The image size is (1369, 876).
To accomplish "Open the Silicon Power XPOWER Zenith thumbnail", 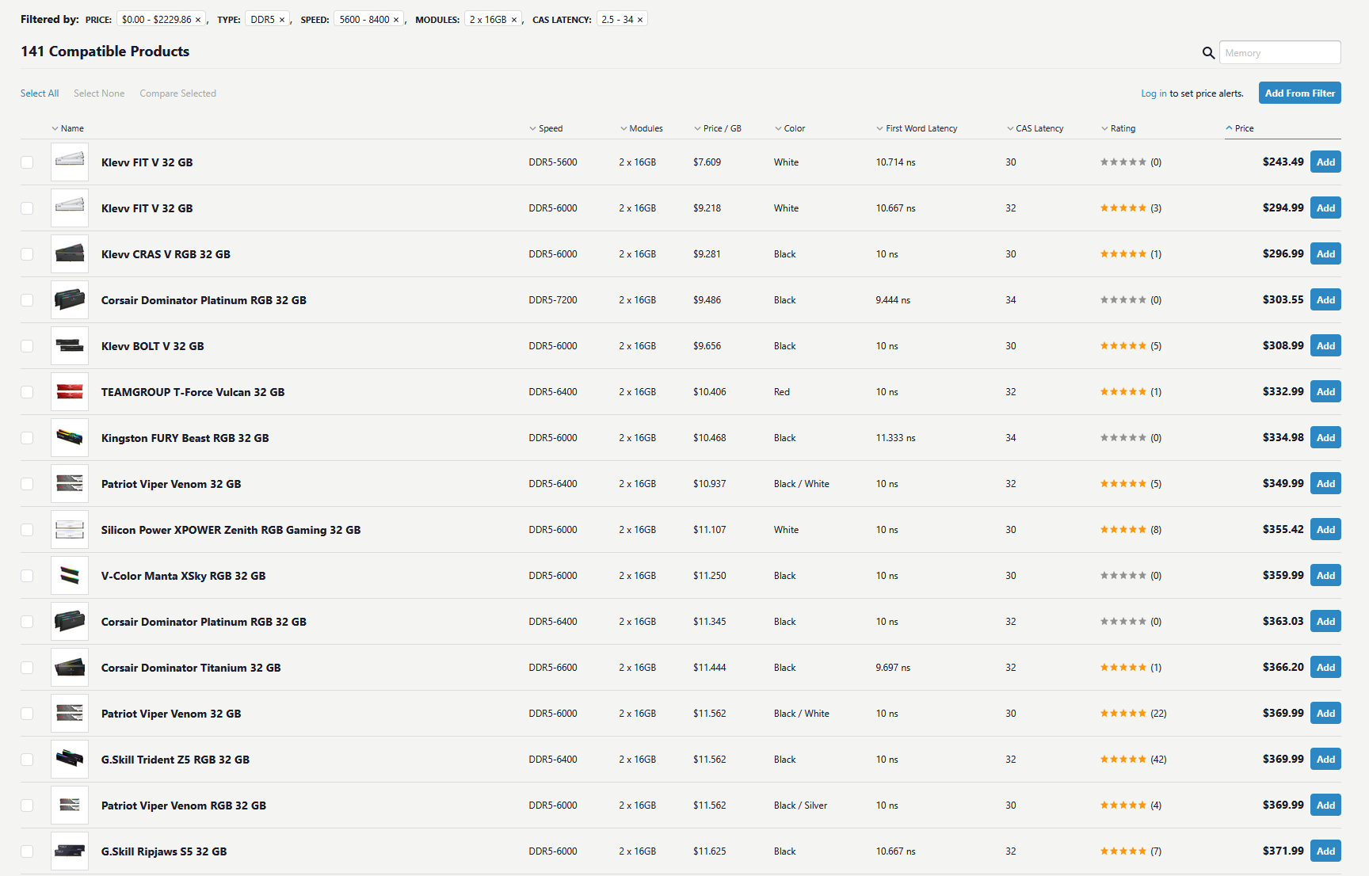I will 70,530.
